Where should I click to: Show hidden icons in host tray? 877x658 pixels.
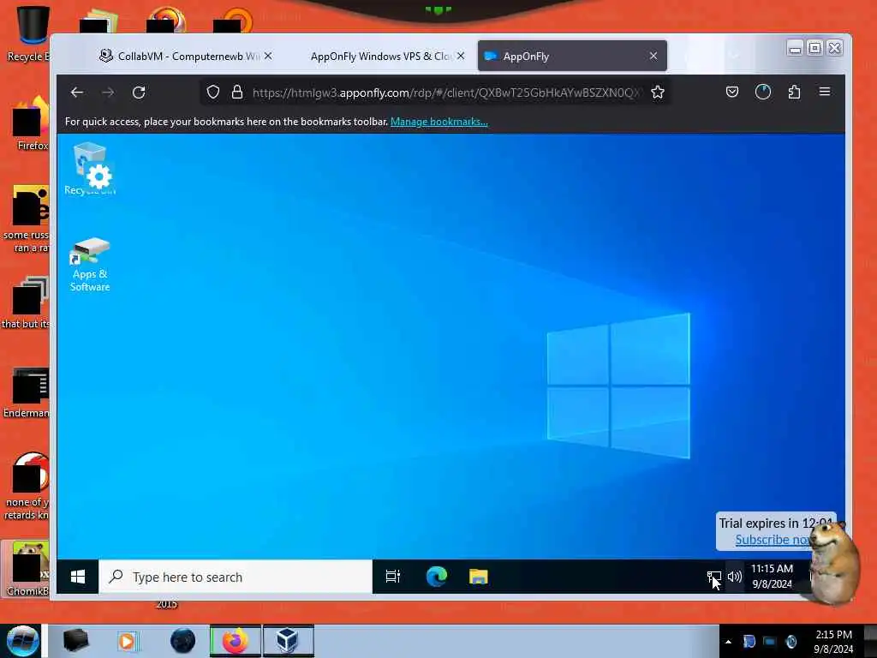pyautogui.click(x=728, y=642)
